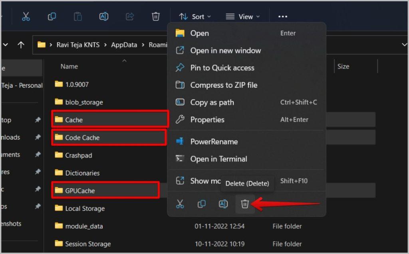409x254 pixels.
Task: Click the module_data date 01-11-2022 12:54
Action: 219,226
